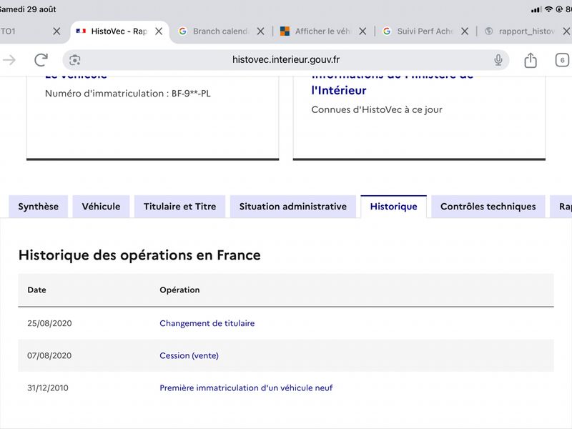
Task: Select the Historique tab
Action: 394,207
